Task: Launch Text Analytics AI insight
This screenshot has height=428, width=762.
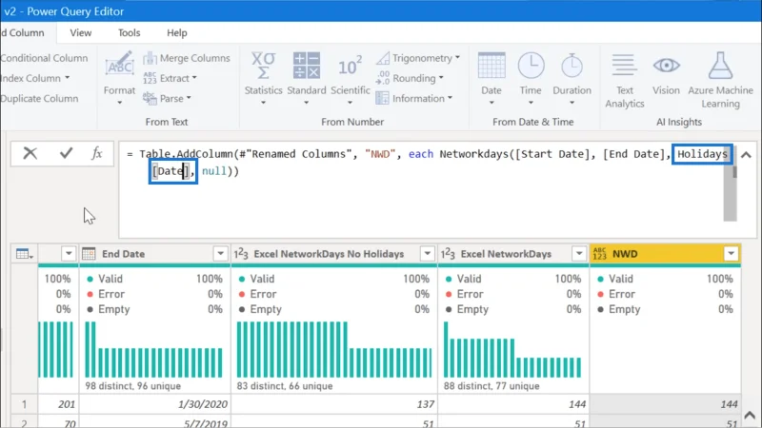Action: click(x=624, y=80)
